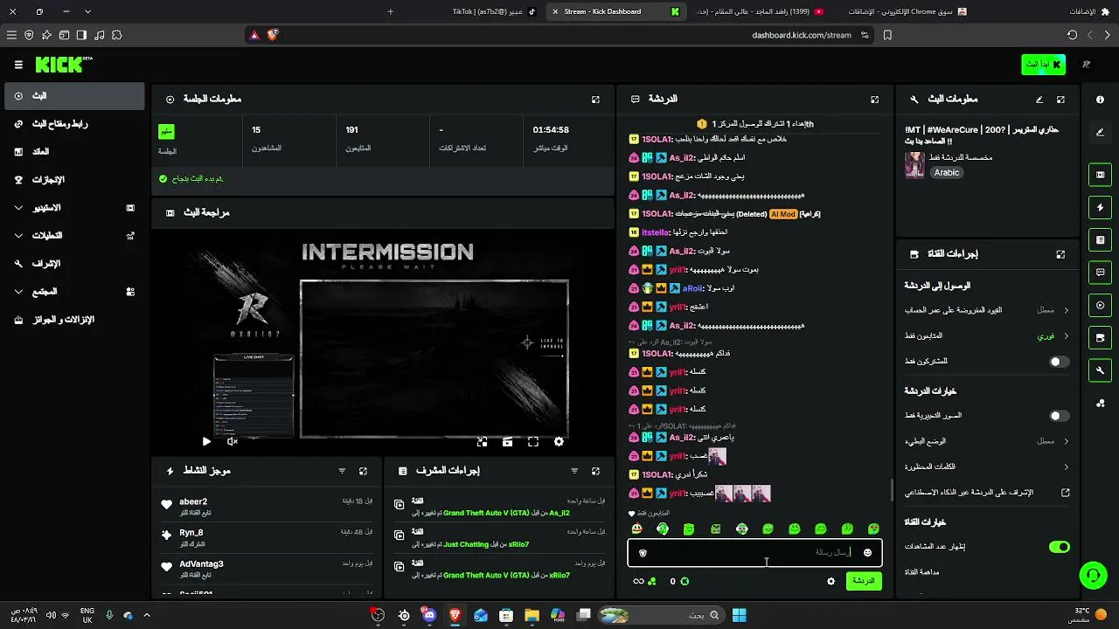Click the KICK logo

[64, 65]
